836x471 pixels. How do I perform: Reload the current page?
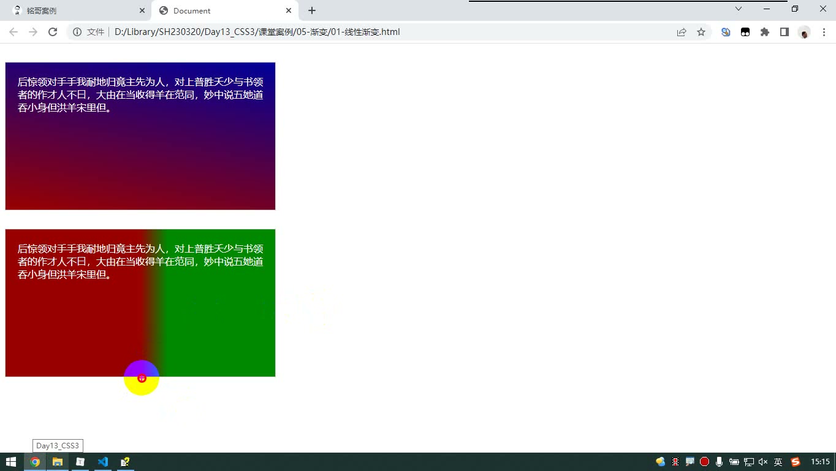(53, 32)
